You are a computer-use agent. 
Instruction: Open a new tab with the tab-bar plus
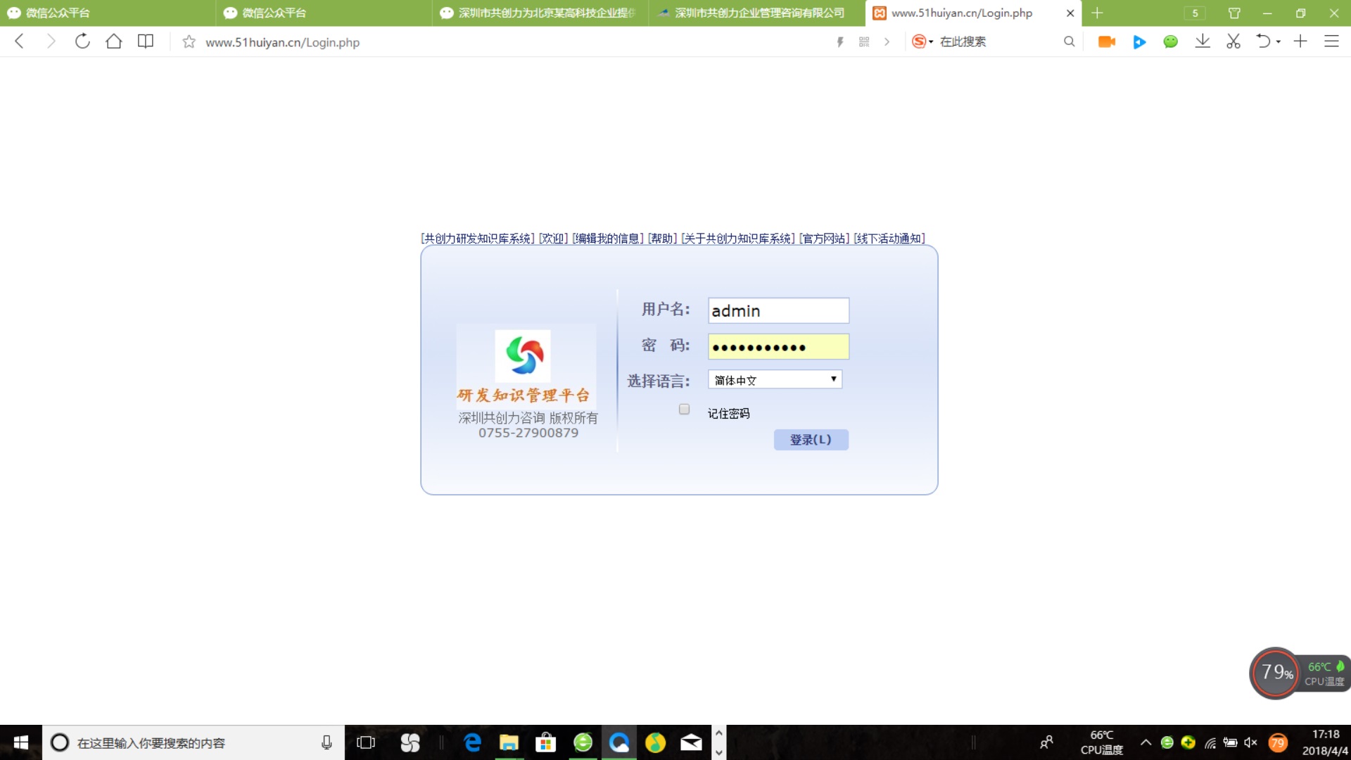(1097, 13)
